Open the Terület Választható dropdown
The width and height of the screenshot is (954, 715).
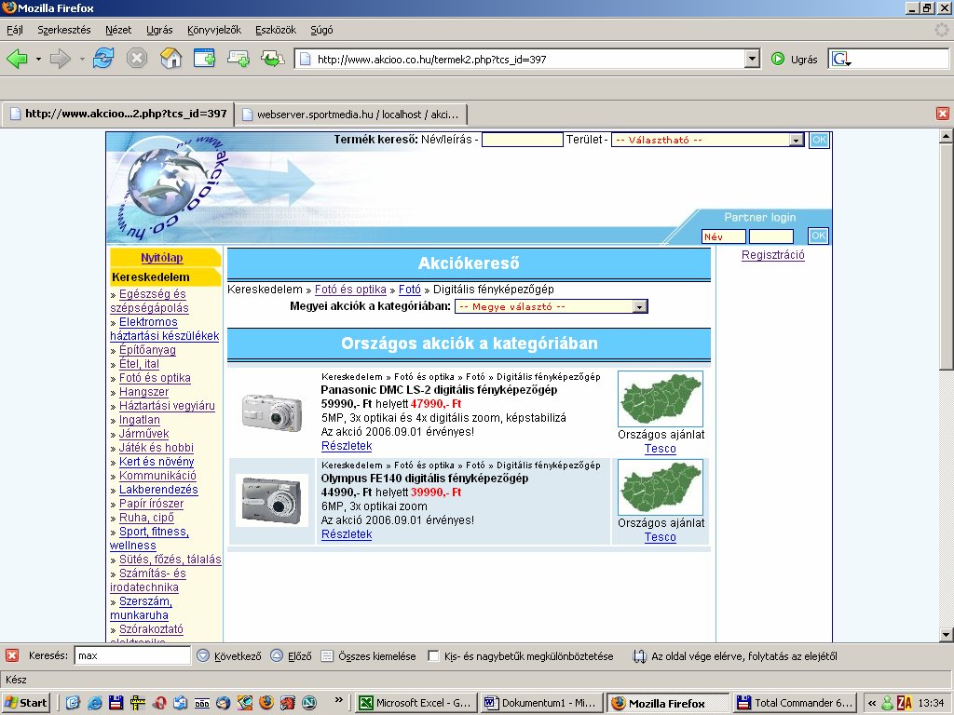pyautogui.click(x=708, y=140)
